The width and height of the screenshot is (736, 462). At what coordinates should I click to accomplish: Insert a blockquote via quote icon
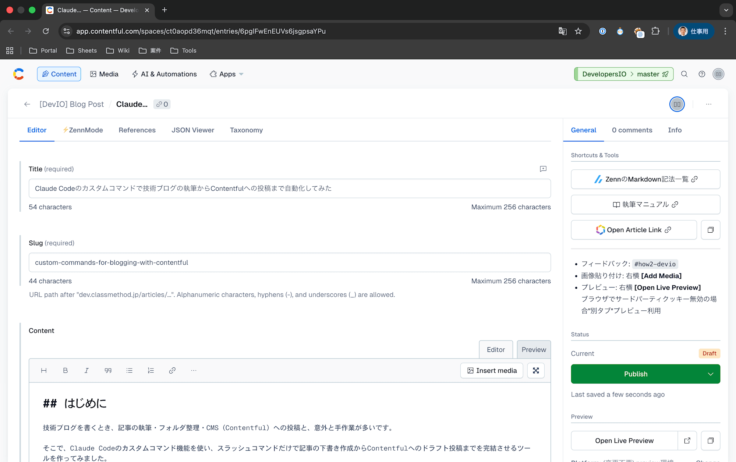108,370
